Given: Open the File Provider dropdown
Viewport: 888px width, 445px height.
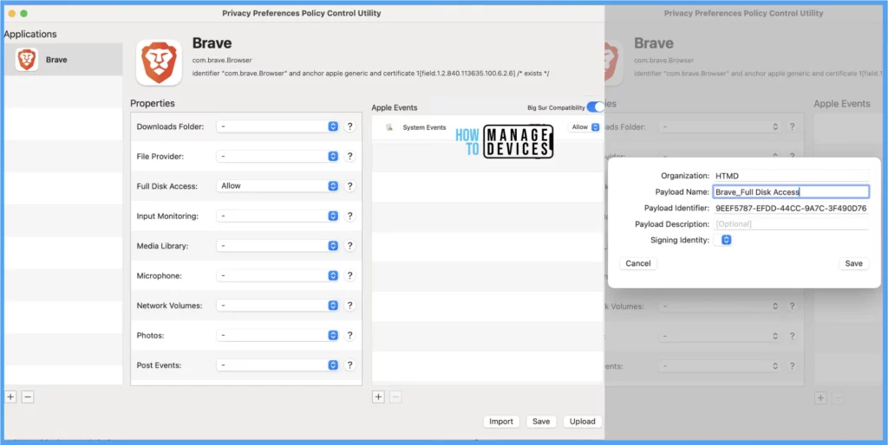Looking at the screenshot, I should click(x=277, y=156).
